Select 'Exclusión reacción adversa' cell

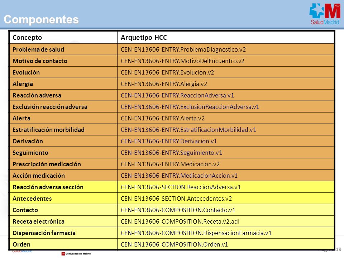tap(63, 107)
